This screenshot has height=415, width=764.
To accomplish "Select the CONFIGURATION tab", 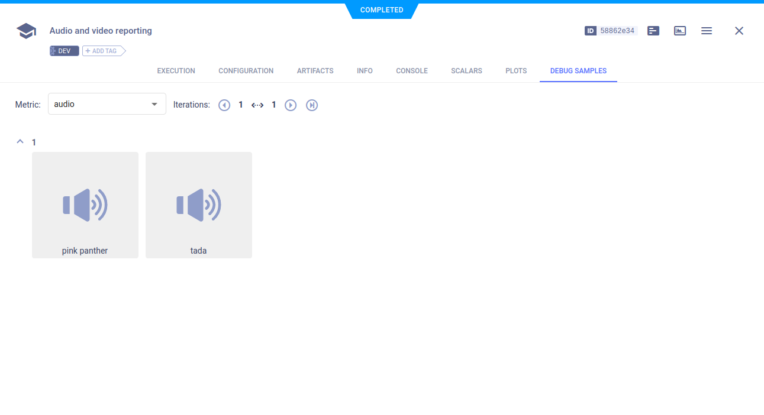I will pyautogui.click(x=246, y=70).
